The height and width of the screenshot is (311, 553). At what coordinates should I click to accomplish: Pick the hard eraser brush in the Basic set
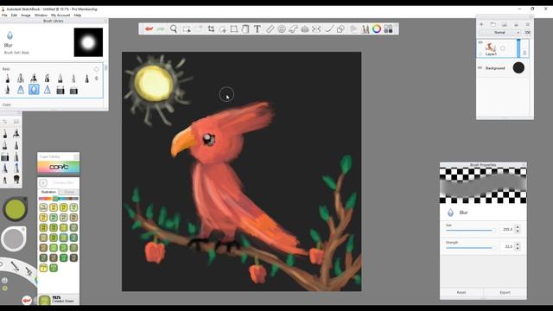[60, 90]
